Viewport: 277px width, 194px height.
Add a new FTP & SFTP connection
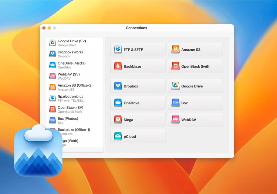pos(138,50)
